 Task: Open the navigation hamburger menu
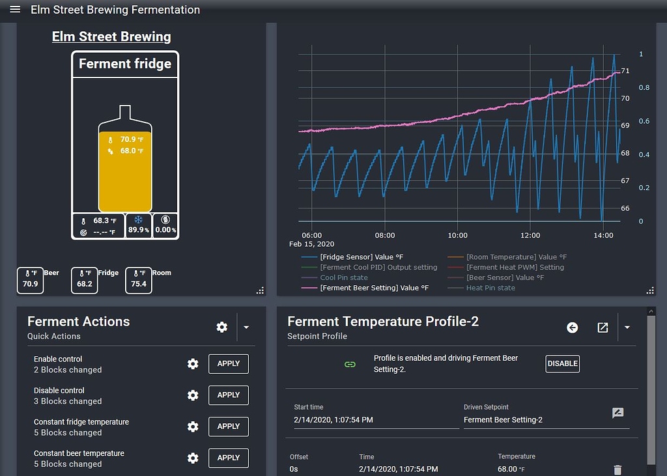(x=14, y=9)
